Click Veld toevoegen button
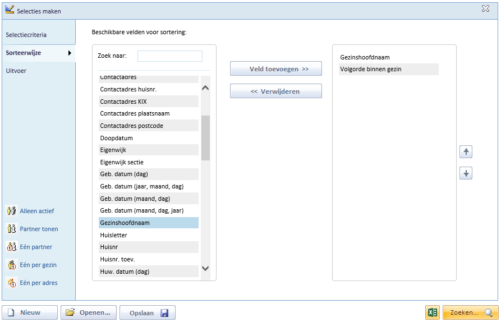This screenshot has height=322, width=501. (x=275, y=68)
